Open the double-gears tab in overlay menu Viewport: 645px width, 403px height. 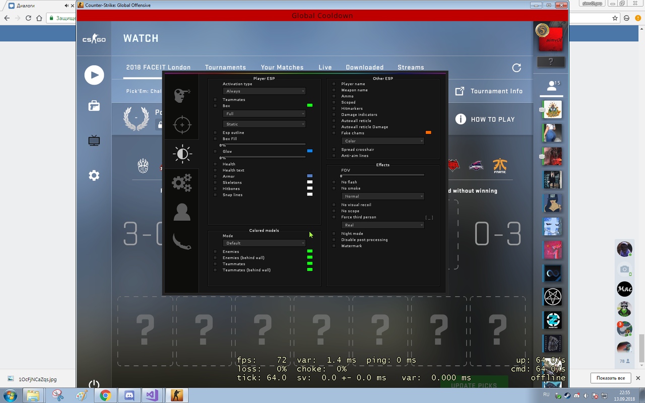click(182, 183)
